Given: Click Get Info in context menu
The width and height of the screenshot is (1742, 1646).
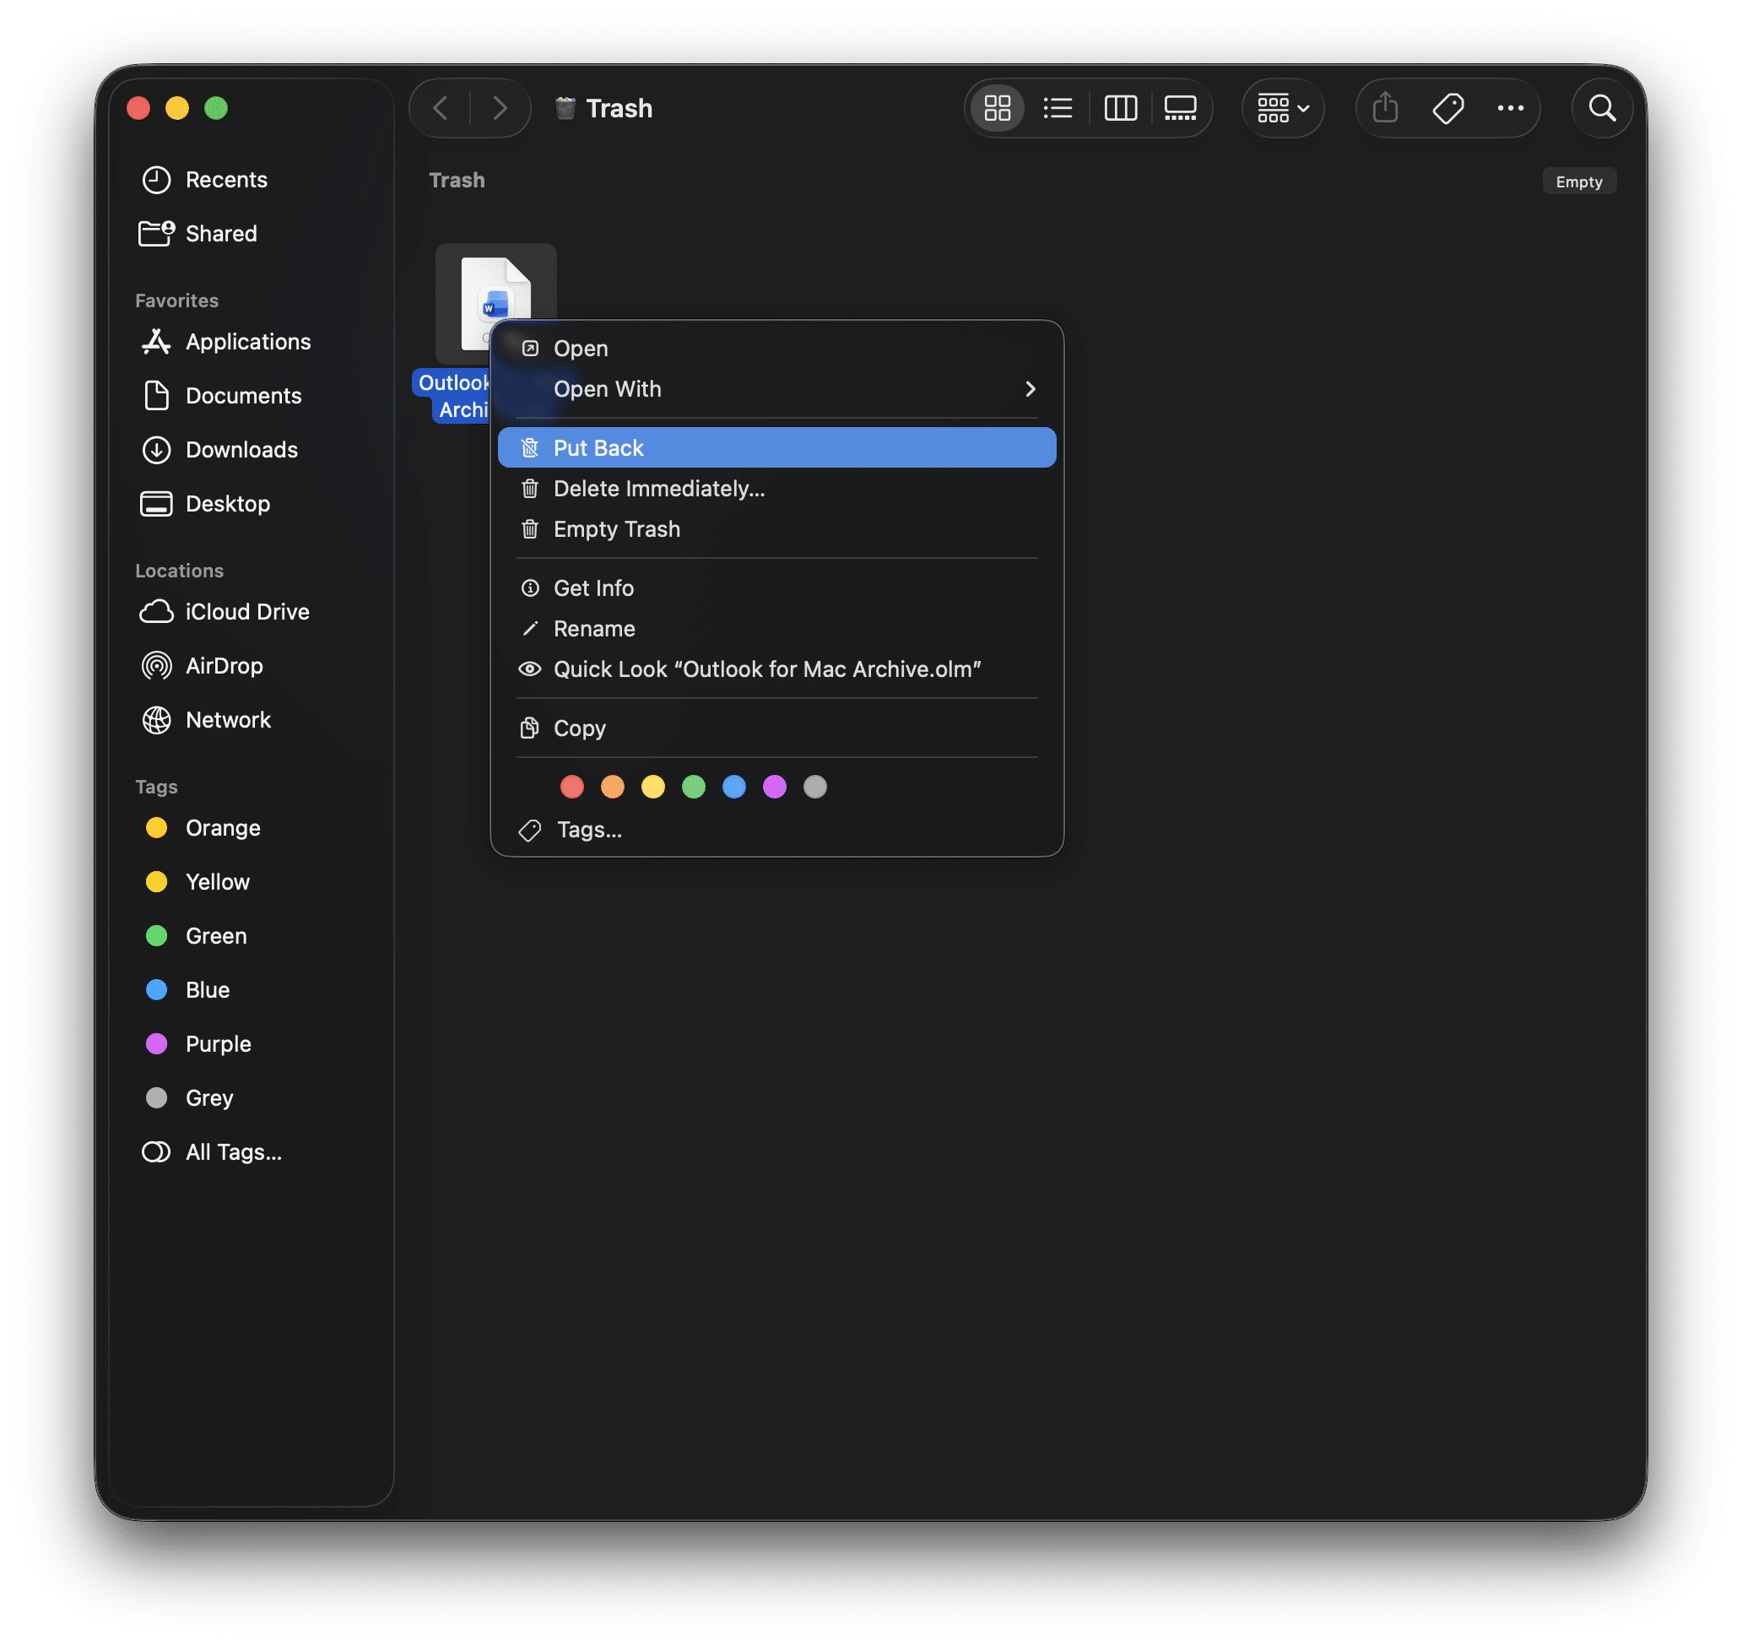Looking at the screenshot, I should click(594, 587).
